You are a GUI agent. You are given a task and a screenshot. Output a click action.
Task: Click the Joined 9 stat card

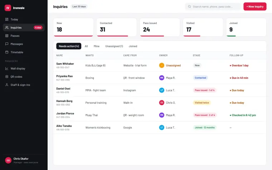tap(246, 27)
